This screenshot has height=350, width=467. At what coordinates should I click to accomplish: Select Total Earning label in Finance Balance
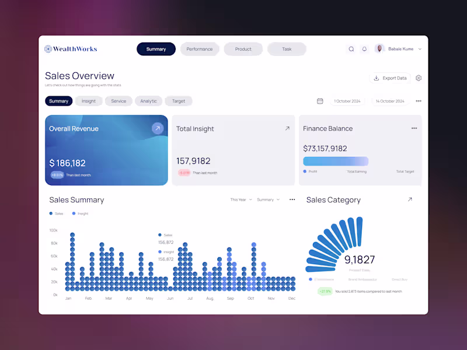tap(357, 171)
